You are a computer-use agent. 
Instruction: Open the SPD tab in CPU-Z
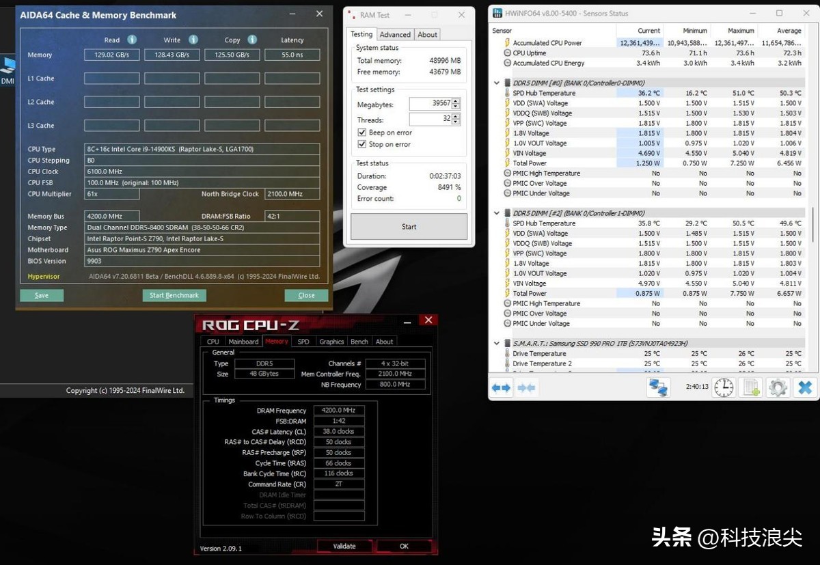(x=303, y=342)
